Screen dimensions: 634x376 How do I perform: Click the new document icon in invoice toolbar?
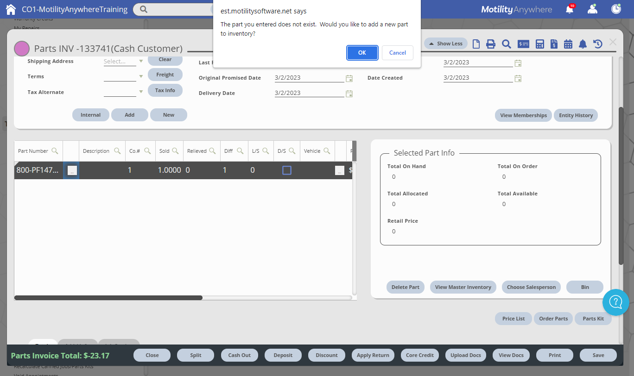[476, 44]
